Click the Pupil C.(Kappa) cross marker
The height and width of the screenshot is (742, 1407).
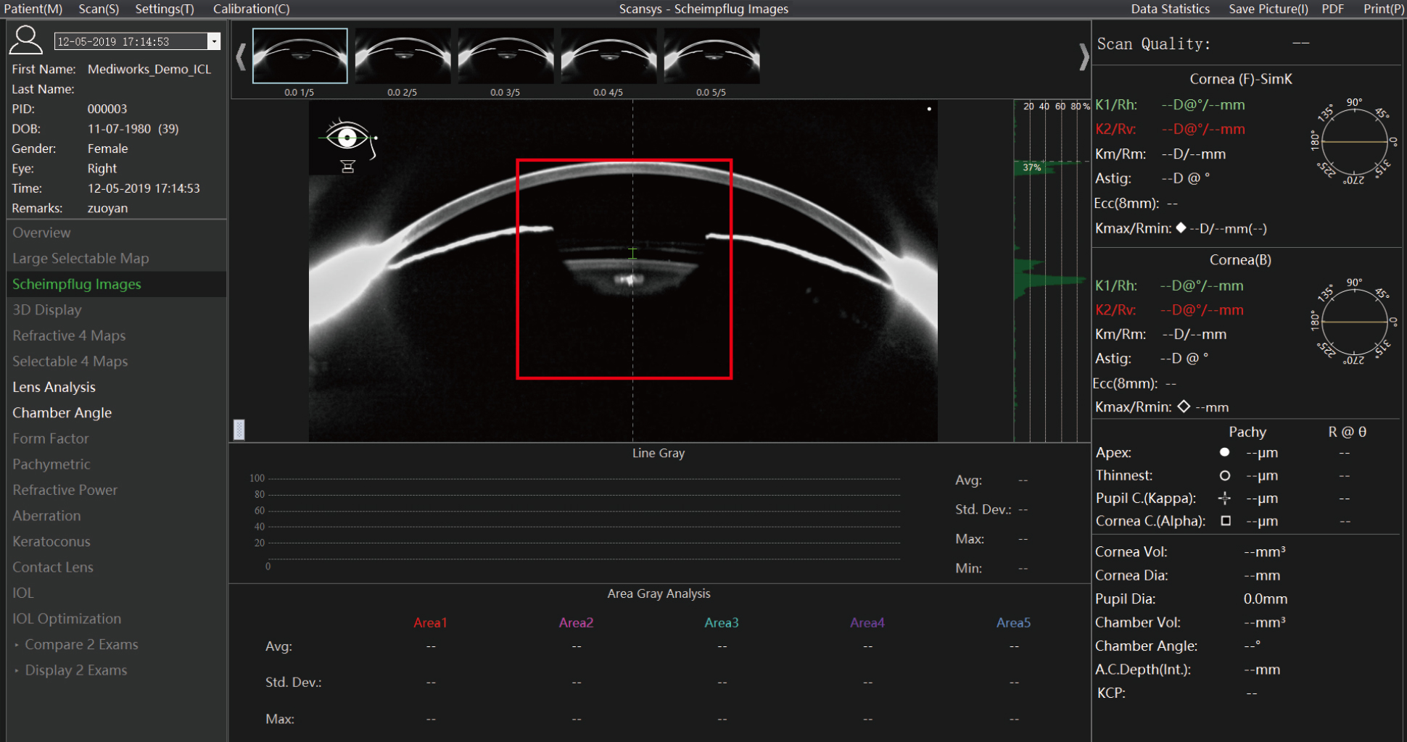pyautogui.click(x=1225, y=498)
